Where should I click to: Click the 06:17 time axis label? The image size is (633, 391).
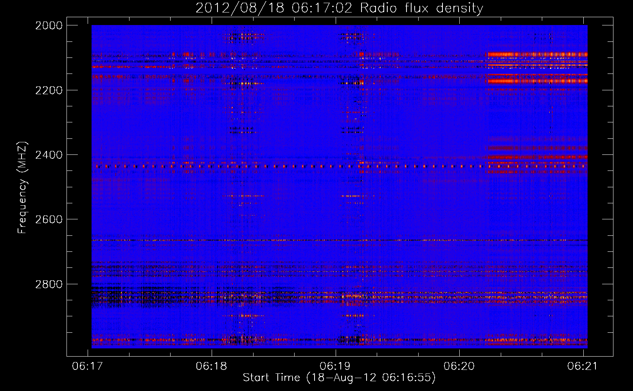click(88, 366)
